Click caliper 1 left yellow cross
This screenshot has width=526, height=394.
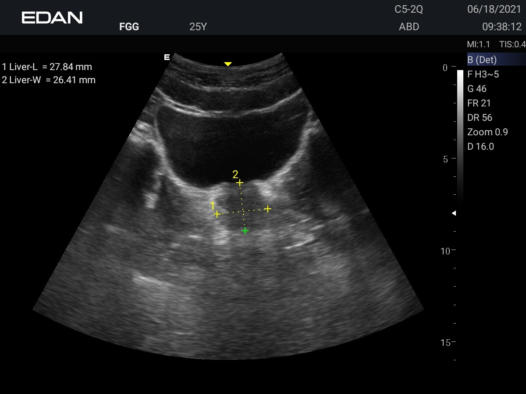tap(217, 214)
